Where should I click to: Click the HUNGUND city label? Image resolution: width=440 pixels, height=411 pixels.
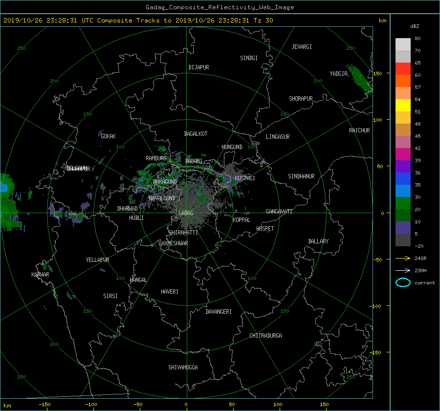point(232,147)
